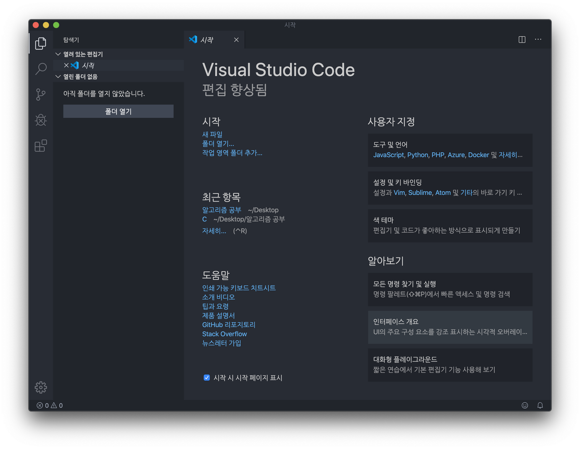Click the Azure link

pos(456,155)
